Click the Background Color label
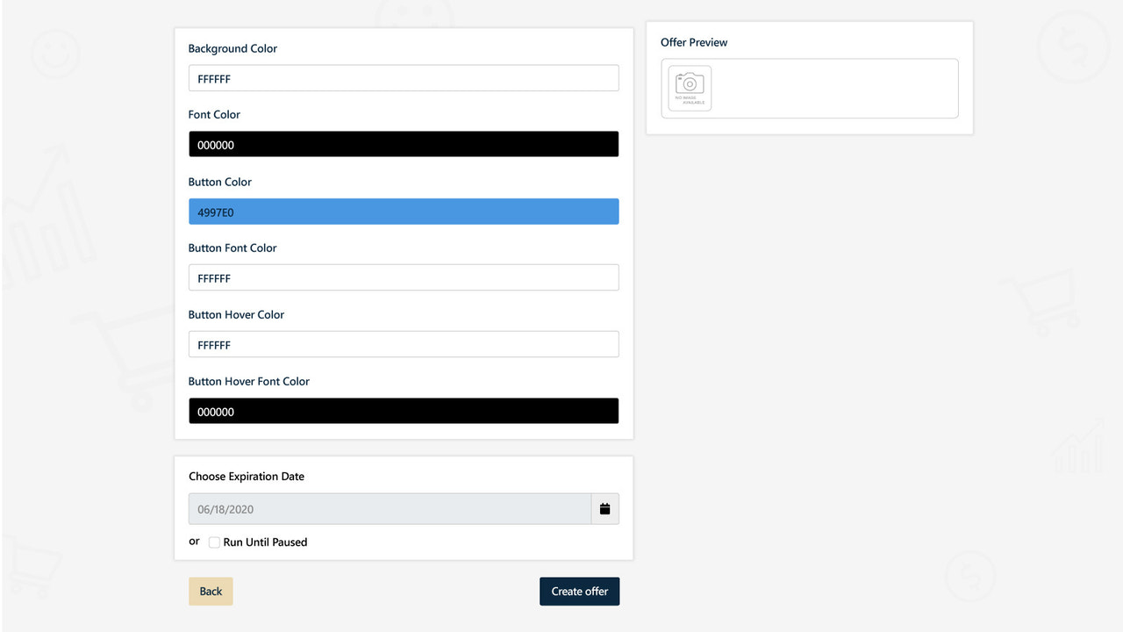The width and height of the screenshot is (1123, 632). pos(232,48)
